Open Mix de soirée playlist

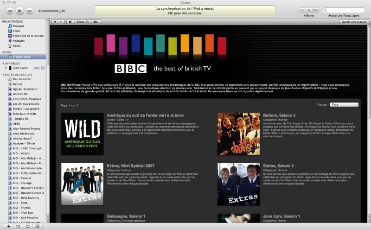click(x=22, y=79)
